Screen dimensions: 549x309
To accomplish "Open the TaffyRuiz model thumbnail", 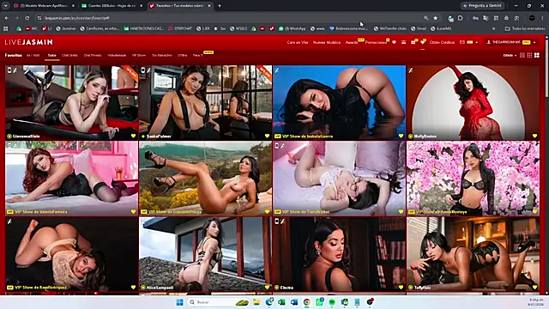I will click(x=473, y=254).
